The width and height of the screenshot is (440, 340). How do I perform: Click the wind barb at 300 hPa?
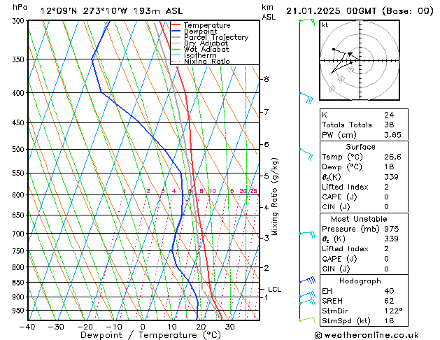point(307,22)
